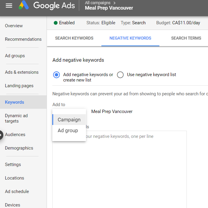Navigate to Landing pages

19,86
